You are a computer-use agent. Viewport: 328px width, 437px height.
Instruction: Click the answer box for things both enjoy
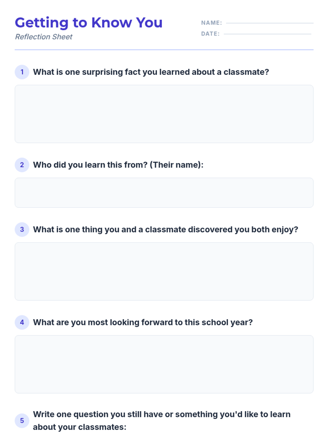pyautogui.click(x=164, y=271)
